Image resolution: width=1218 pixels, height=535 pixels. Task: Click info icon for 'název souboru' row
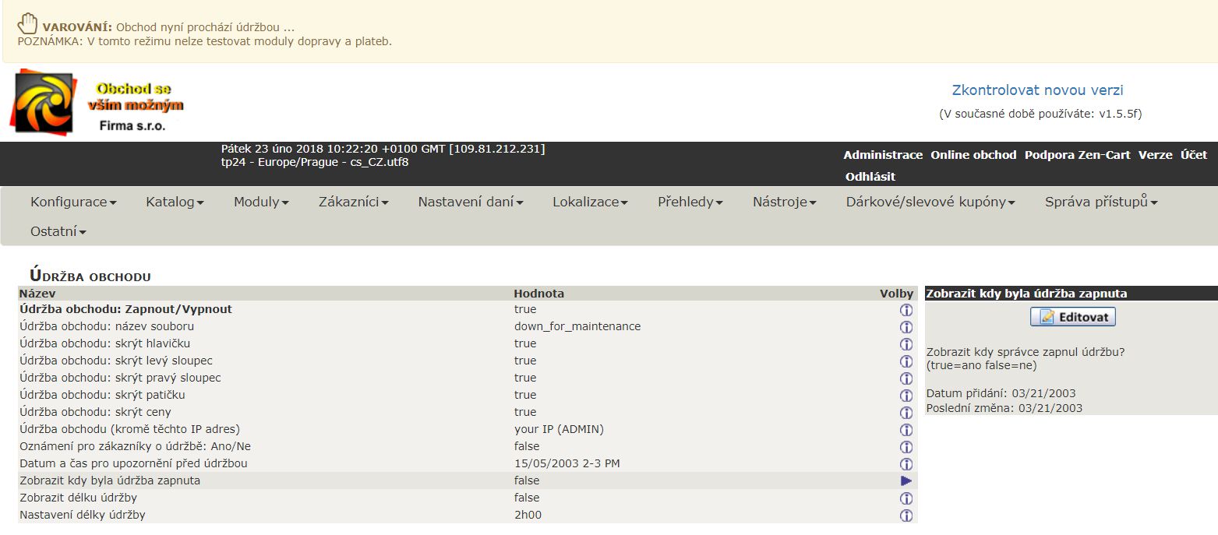point(906,327)
